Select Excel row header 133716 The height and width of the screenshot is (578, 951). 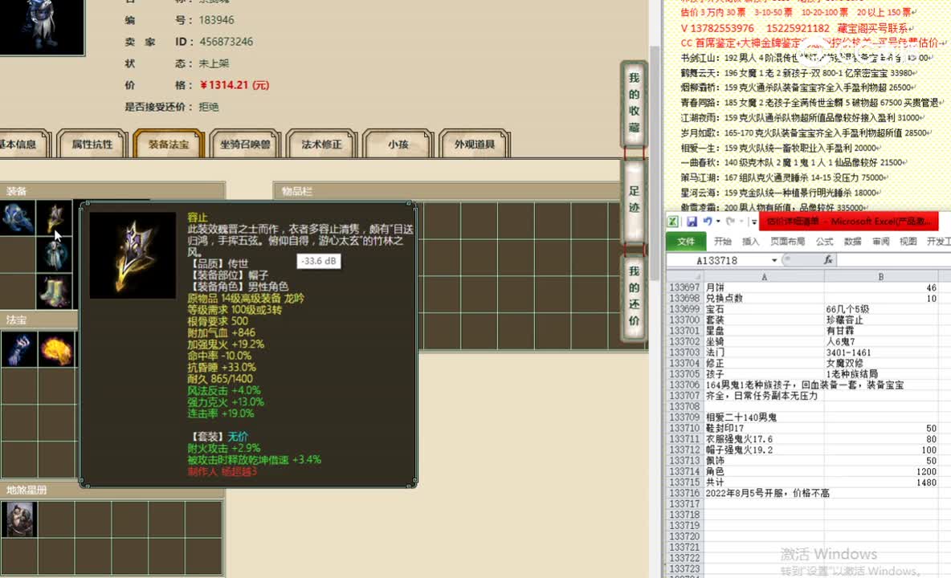pyautogui.click(x=684, y=493)
